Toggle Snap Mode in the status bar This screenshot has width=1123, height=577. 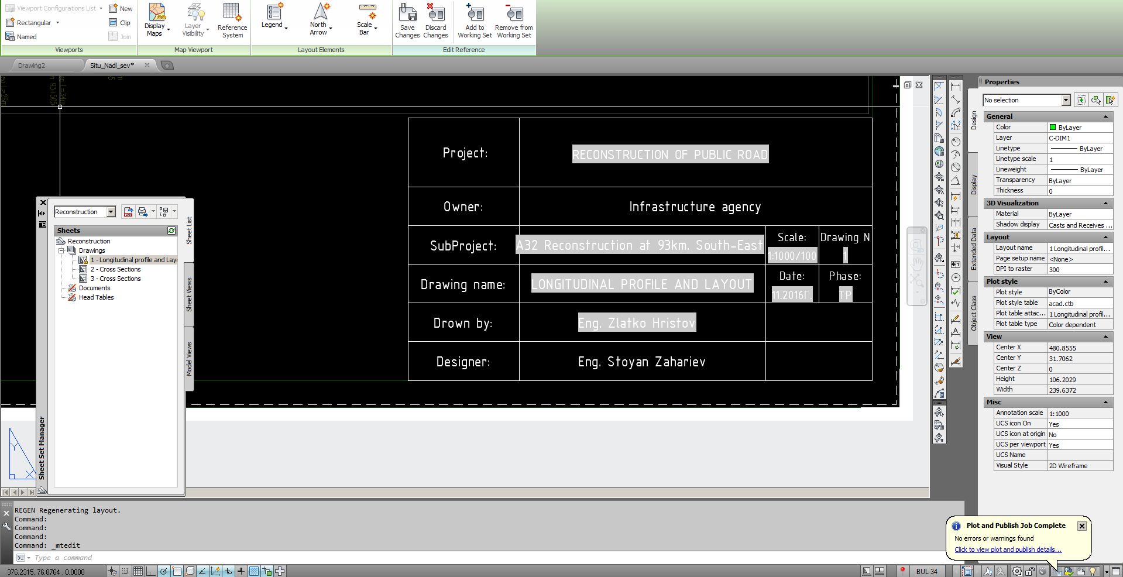click(x=125, y=571)
